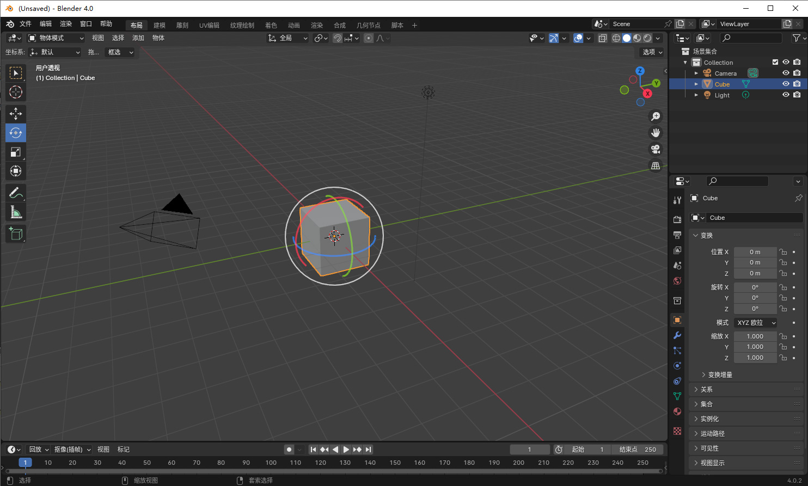Toggle X-ray display
The image size is (808, 486).
coord(602,38)
